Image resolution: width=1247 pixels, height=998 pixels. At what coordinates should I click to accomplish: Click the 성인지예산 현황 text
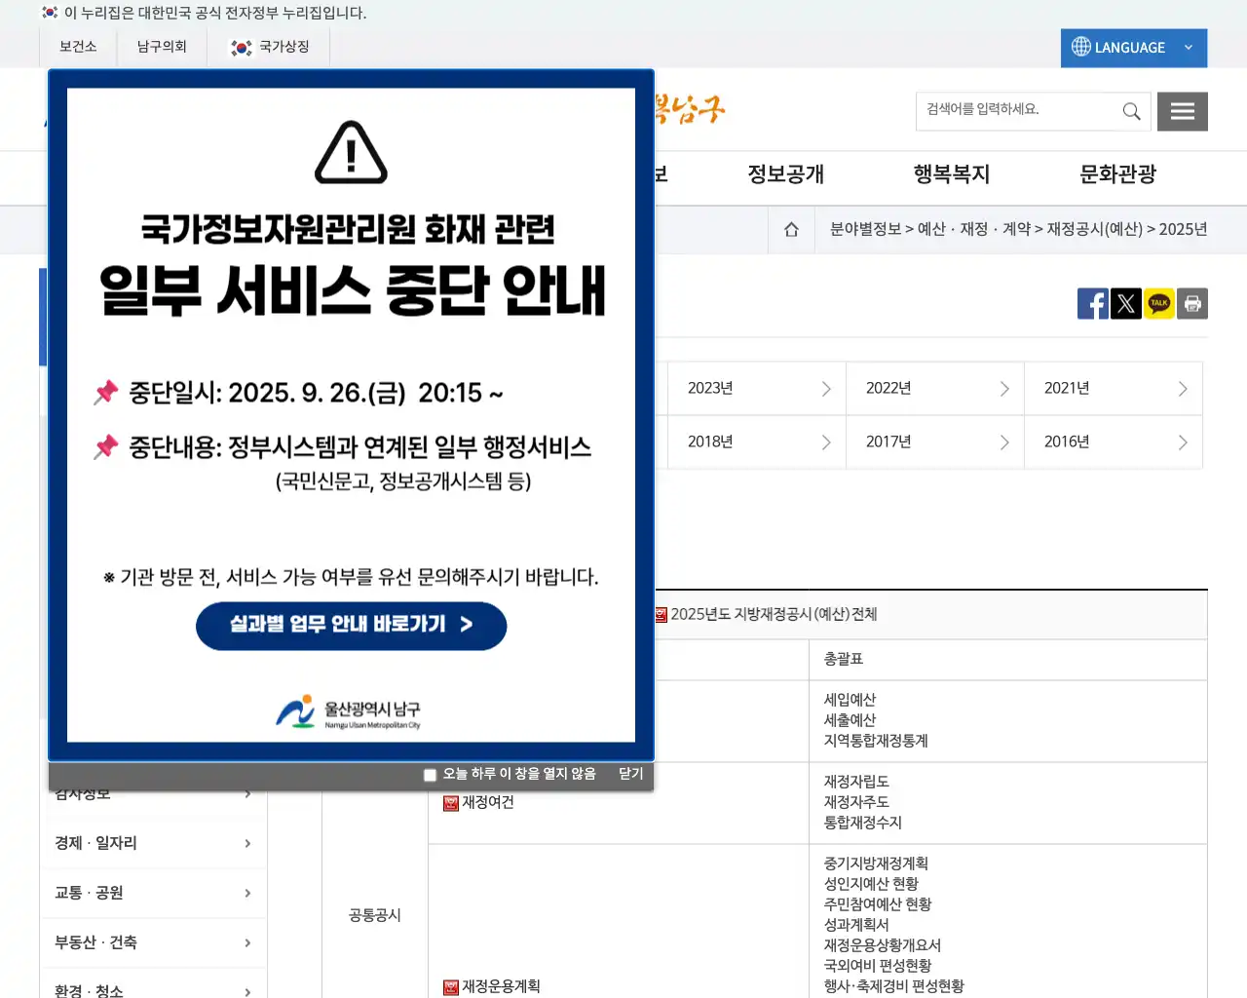tap(871, 884)
